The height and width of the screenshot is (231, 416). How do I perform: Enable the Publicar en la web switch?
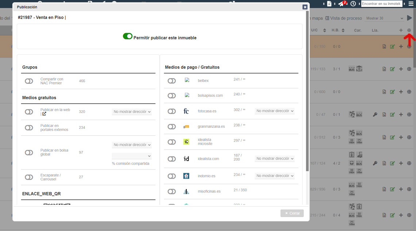29,112
